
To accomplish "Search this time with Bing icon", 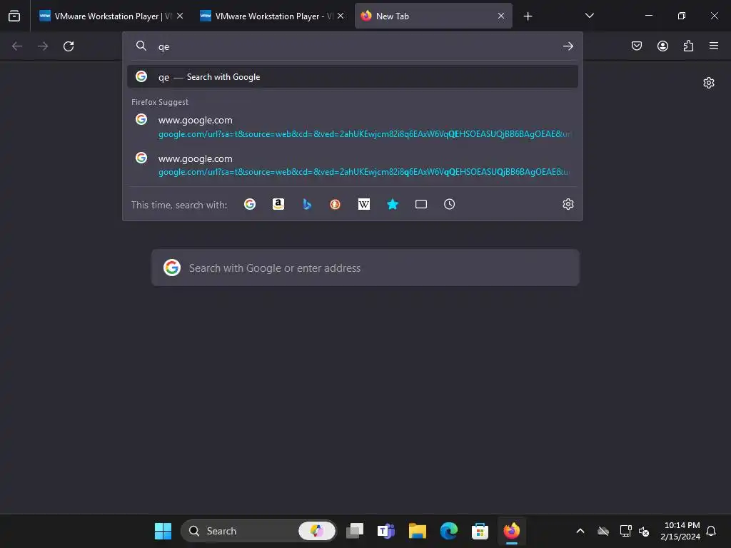I will (307, 204).
